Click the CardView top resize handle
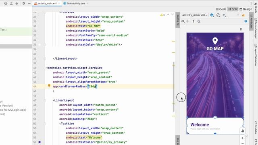Screen dimensions: 258x145 click(215, 117)
